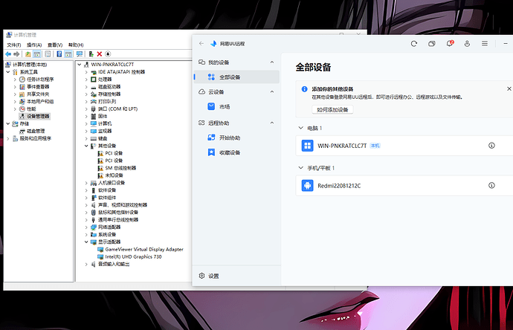Viewport: 513px width, 330px height.
Task: Collapse the 我的设备 section chevron
Action: coord(272,62)
